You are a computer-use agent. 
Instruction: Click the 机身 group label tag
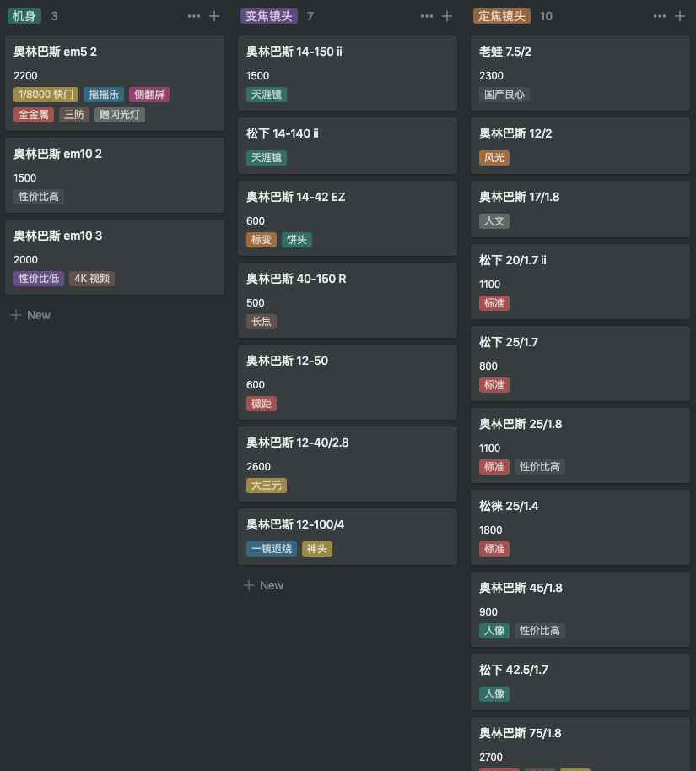[x=24, y=16]
